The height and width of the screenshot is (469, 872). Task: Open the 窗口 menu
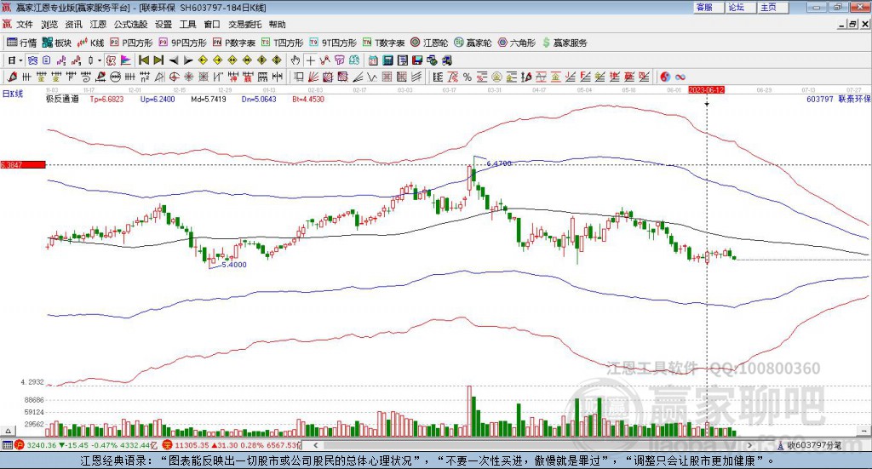pos(212,25)
